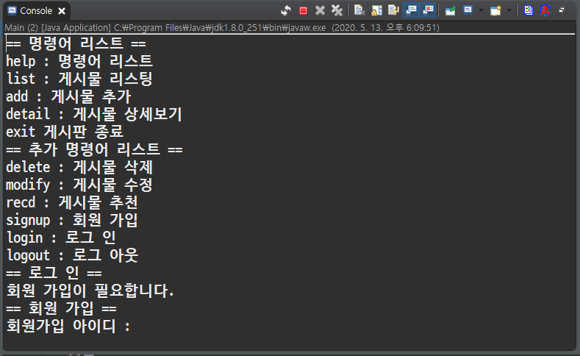Click the Main (2) Java Application launch description
580x356 pixels.
[x=221, y=28]
